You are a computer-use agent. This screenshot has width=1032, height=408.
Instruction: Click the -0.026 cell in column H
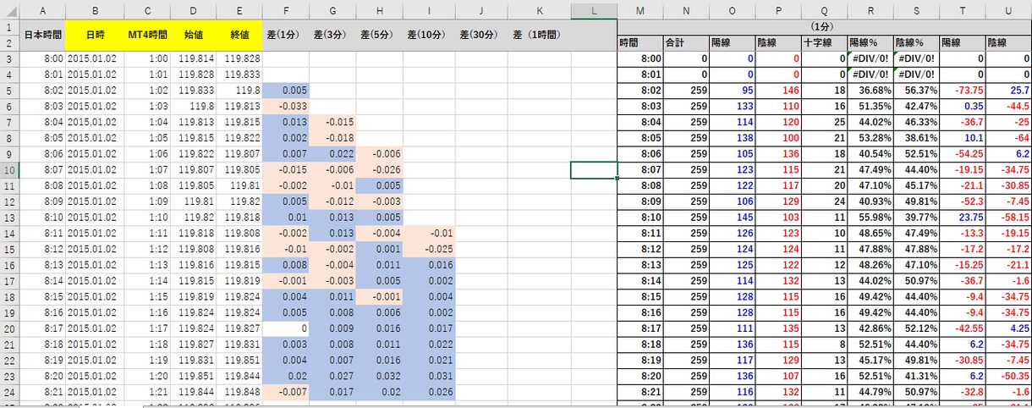pos(379,170)
